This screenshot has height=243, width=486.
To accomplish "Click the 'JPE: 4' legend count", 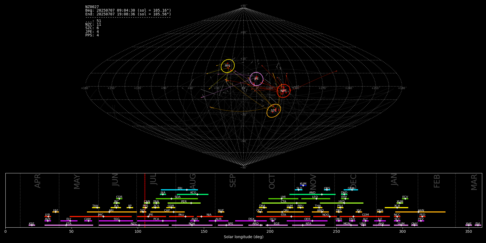I will (x=92, y=32).
